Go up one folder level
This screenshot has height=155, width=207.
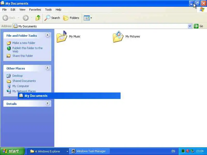click(38, 18)
